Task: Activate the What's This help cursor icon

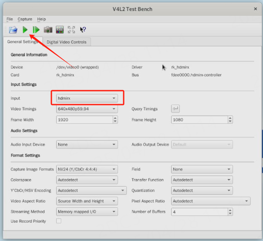Action: pos(83,30)
